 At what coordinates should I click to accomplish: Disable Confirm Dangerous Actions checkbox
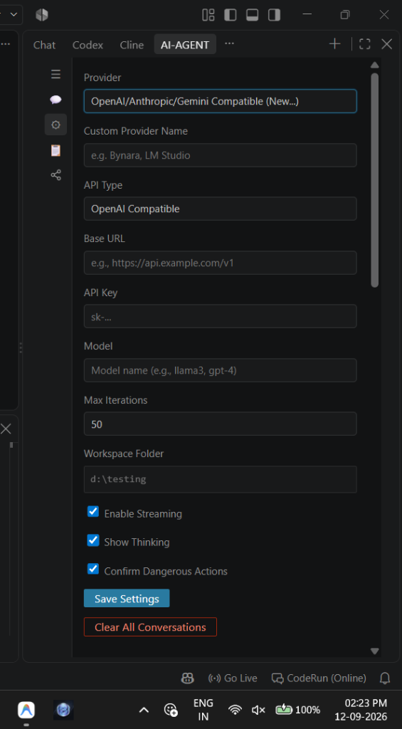click(x=93, y=569)
